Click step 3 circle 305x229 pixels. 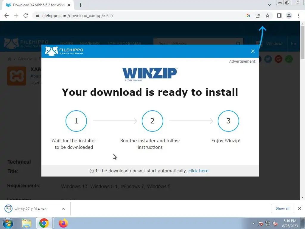228,121
